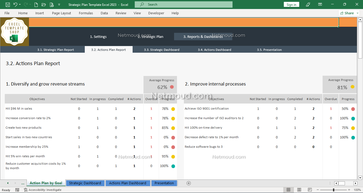This screenshot has height=193, width=363.
Task: Click into the Search box
Action: [184, 5]
